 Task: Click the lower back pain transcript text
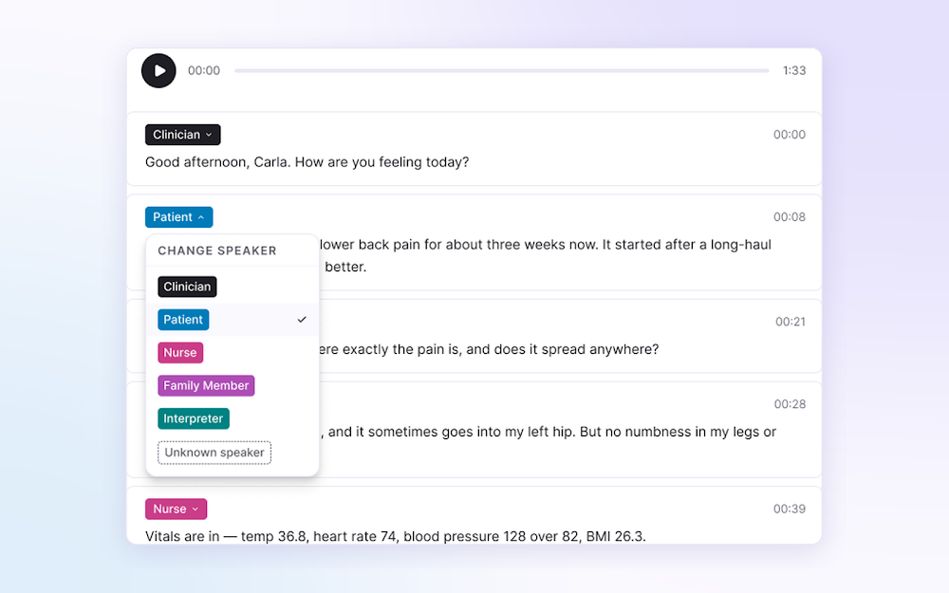545,255
